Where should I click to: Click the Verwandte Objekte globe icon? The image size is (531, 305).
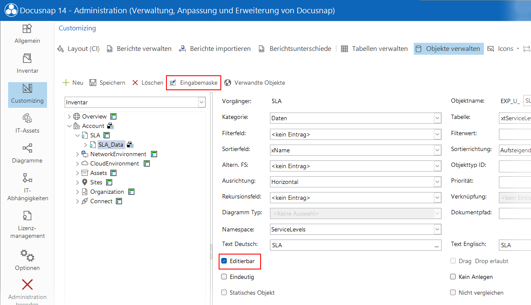228,83
